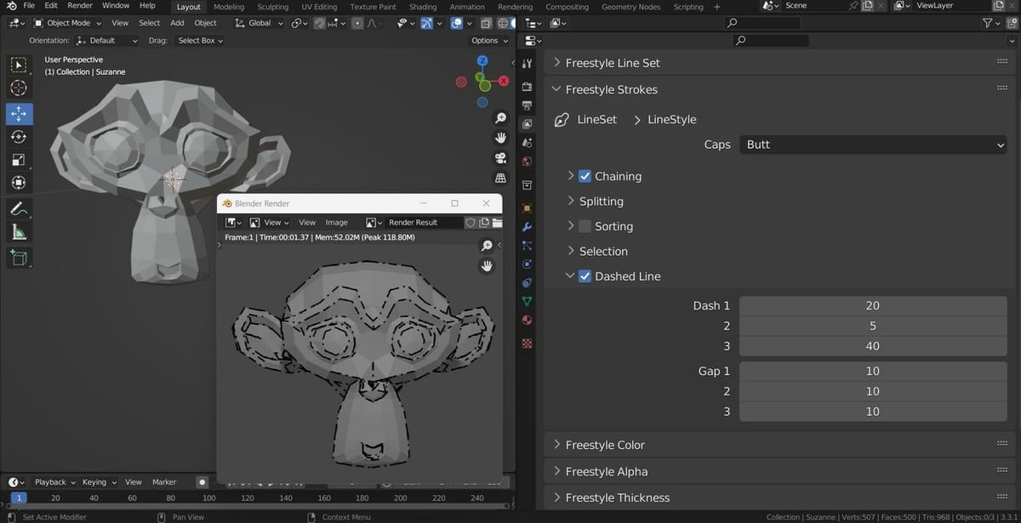The height and width of the screenshot is (523, 1021).
Task: Select the Add Cube tool
Action: click(19, 257)
